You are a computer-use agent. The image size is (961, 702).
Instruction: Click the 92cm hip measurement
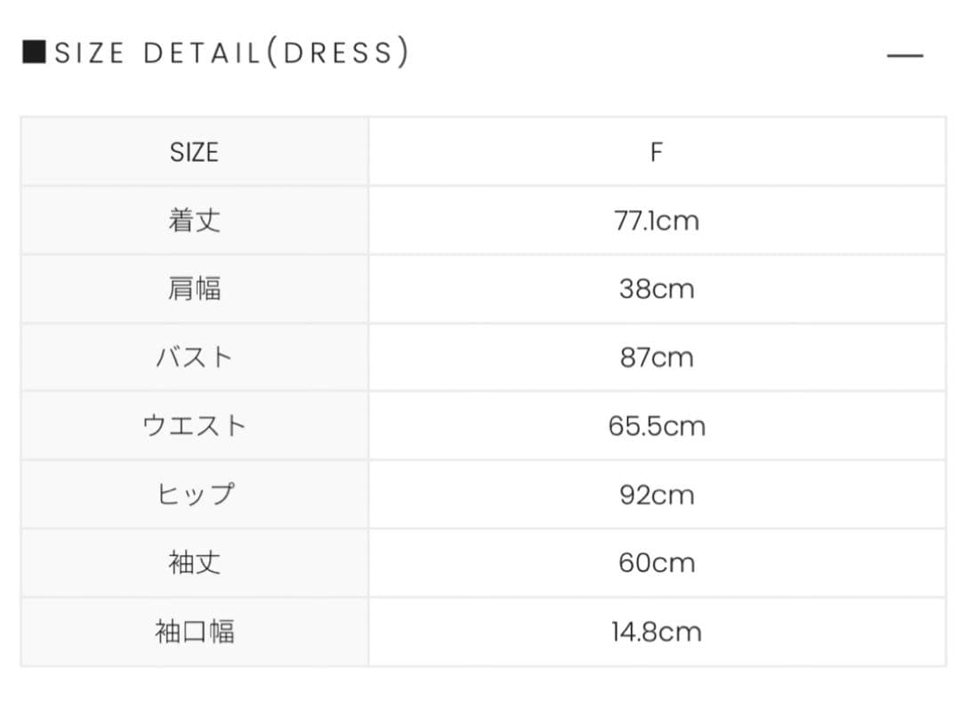pos(658,494)
